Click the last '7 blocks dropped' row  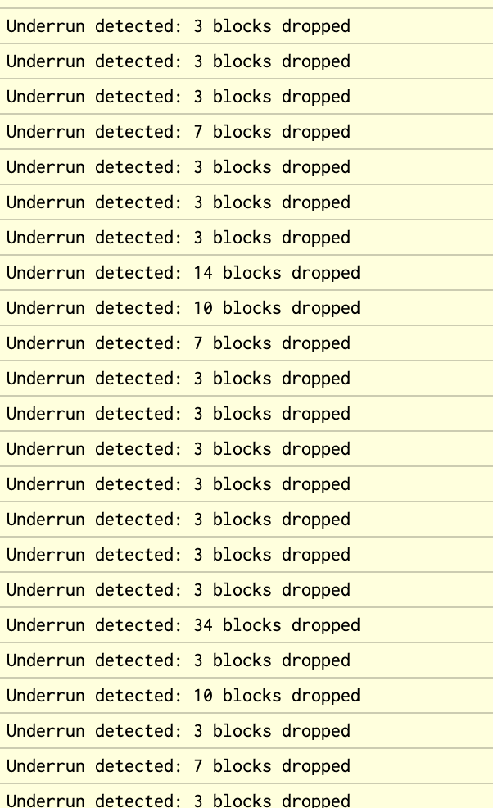(179, 766)
